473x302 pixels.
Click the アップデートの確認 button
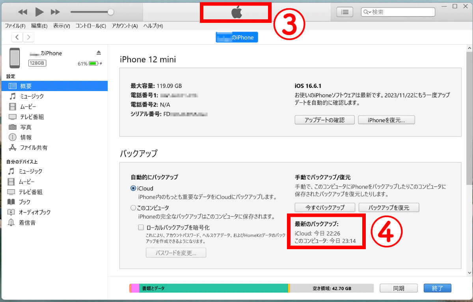(x=324, y=120)
